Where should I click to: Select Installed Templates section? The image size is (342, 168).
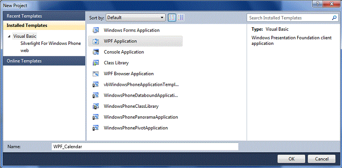pyautogui.click(x=44, y=26)
